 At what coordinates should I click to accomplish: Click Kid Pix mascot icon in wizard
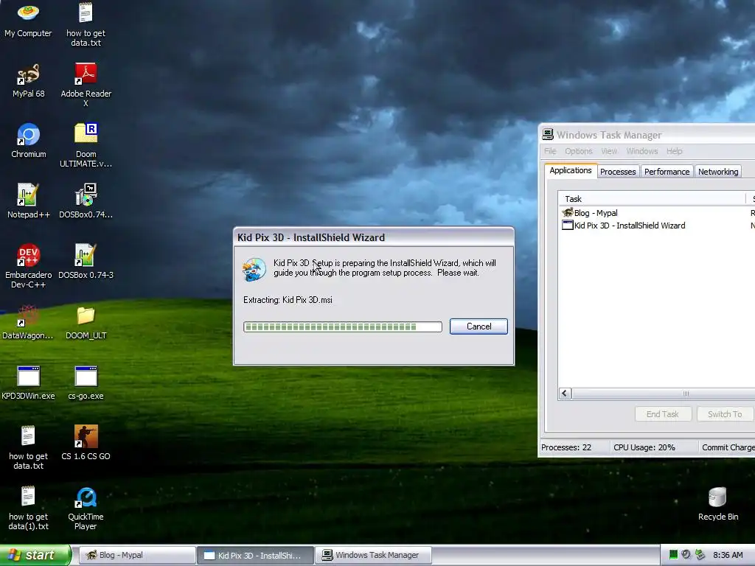point(254,269)
